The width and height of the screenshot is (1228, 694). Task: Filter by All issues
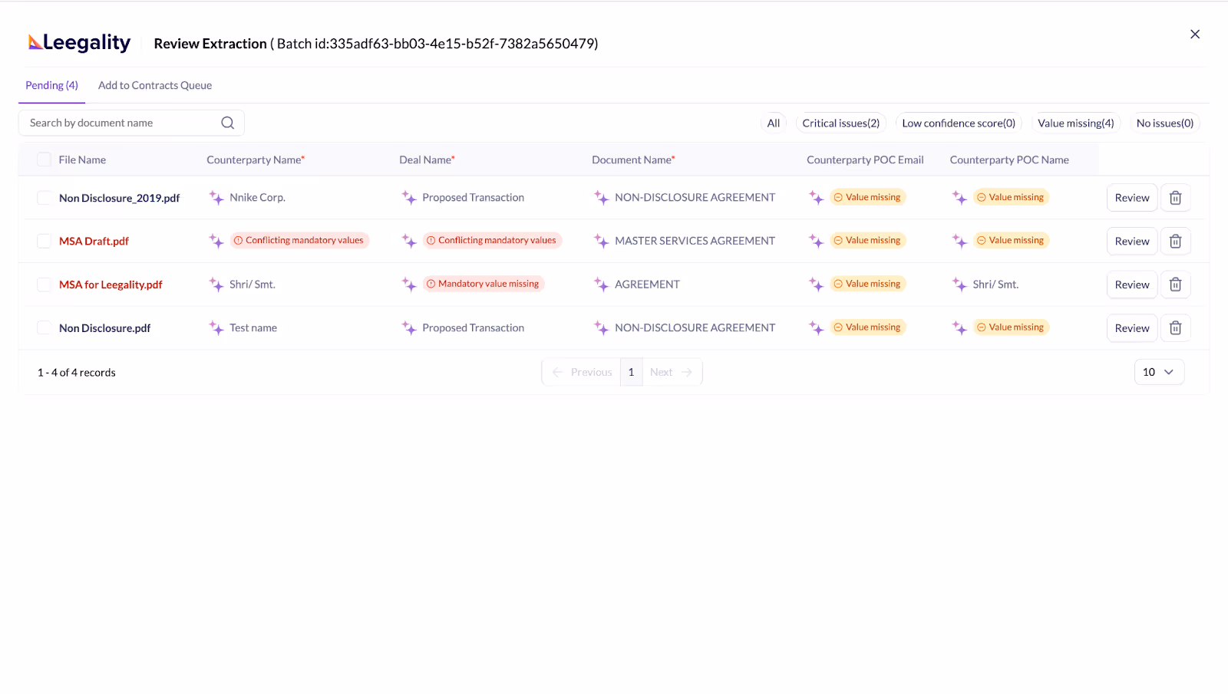[x=774, y=123]
